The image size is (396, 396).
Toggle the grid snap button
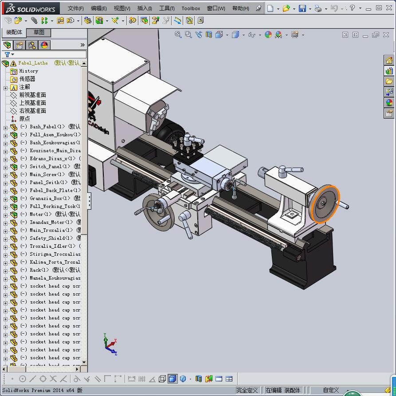pos(142,379)
